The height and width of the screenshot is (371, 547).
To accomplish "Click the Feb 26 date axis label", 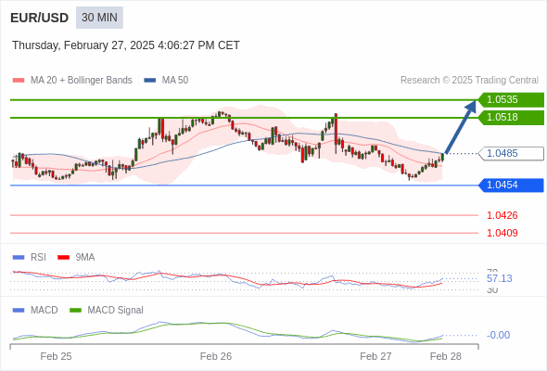I will (216, 356).
